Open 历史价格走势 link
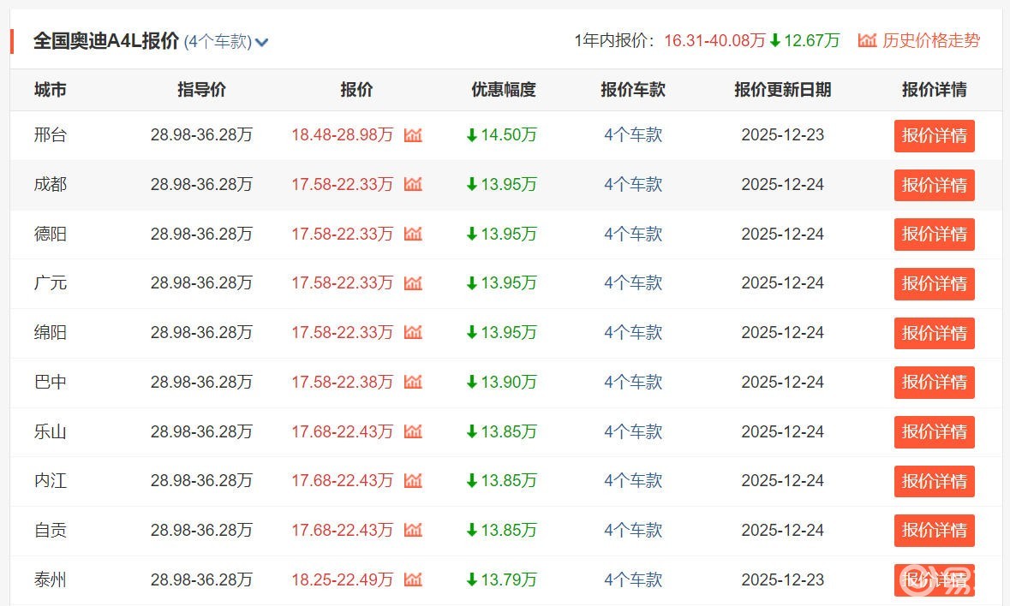This screenshot has height=606, width=1010. pyautogui.click(x=931, y=40)
